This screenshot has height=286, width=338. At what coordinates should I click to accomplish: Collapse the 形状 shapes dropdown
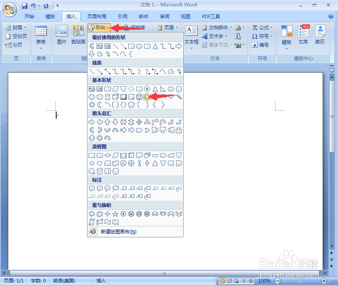point(99,28)
